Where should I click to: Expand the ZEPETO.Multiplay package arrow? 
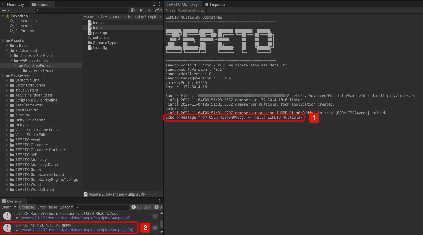pyautogui.click(x=7, y=160)
